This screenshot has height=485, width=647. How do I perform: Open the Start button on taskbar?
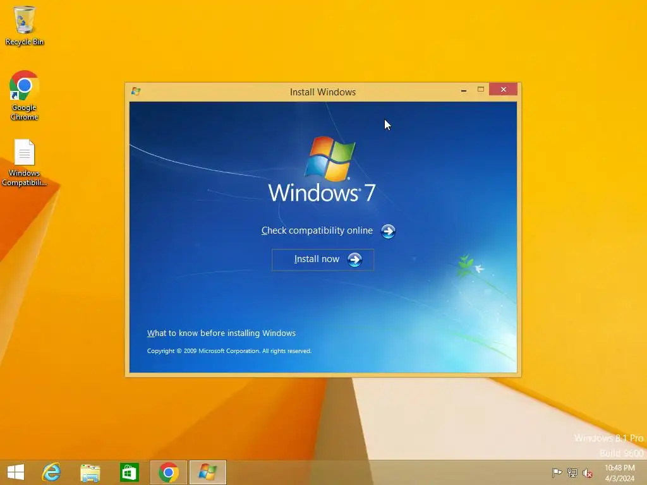click(16, 472)
